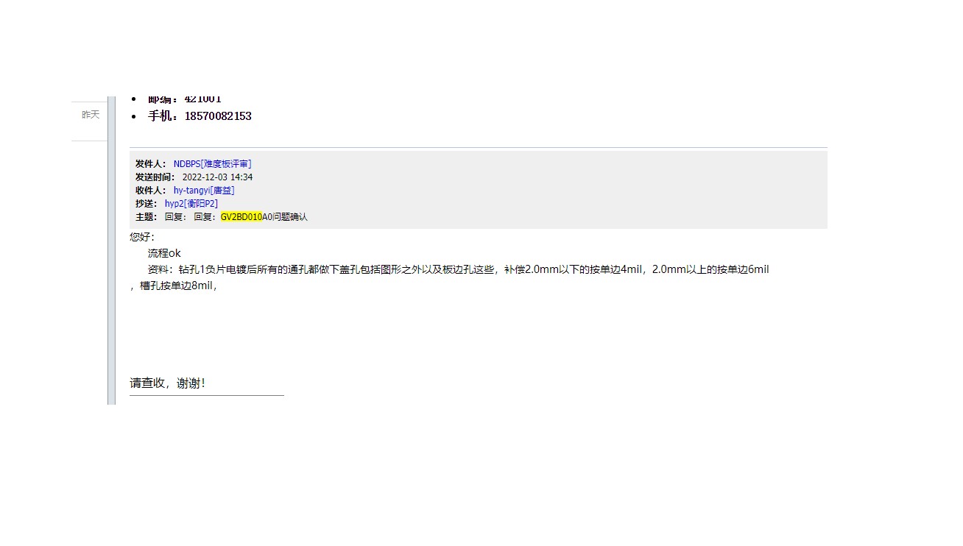
Task: Click the phone number 18570082153
Action: pyautogui.click(x=218, y=116)
